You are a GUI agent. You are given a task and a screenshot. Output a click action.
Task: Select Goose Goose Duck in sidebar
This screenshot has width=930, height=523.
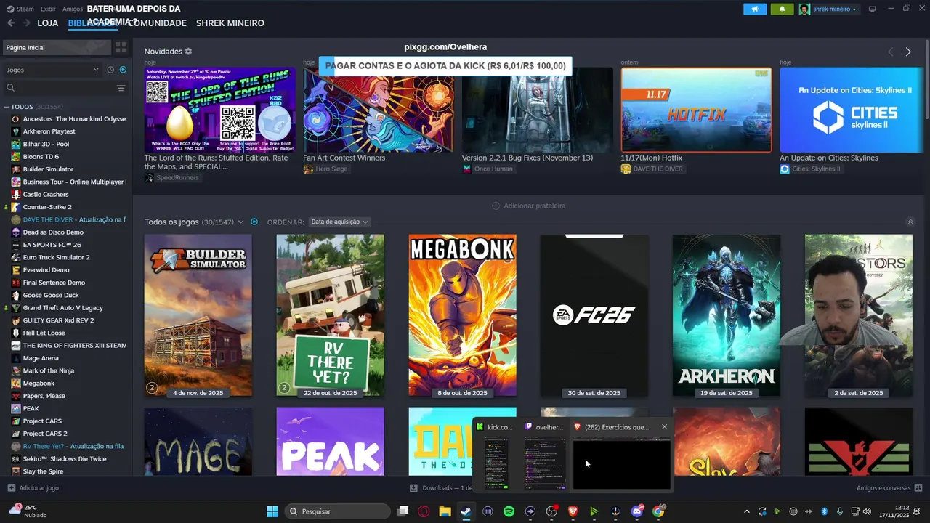coord(51,295)
